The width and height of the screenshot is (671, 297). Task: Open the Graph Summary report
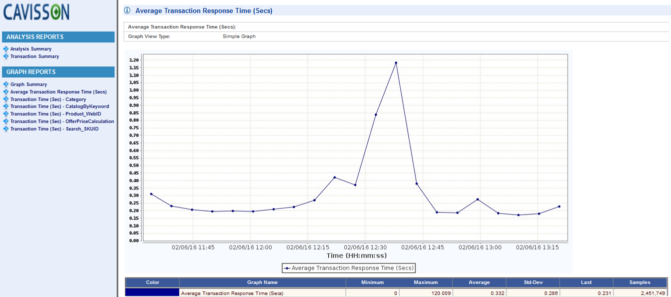(29, 84)
